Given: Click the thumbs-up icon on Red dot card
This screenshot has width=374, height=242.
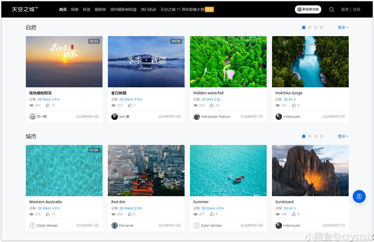Looking at the screenshot, I should [x=130, y=214].
